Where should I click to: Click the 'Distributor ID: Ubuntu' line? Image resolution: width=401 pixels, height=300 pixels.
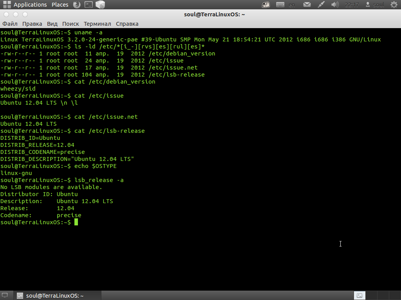(39, 194)
